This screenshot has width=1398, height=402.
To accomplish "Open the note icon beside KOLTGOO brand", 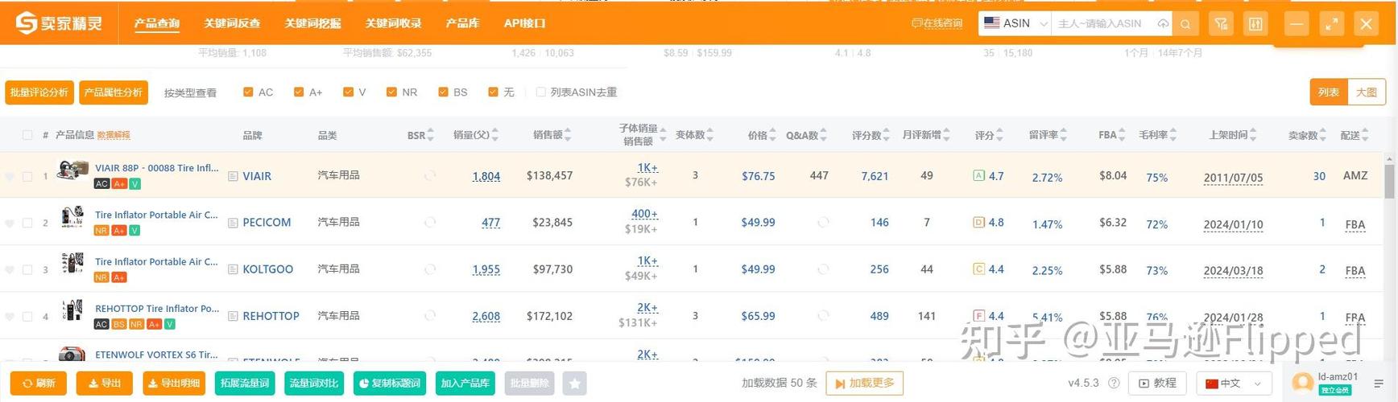I will coord(233,269).
